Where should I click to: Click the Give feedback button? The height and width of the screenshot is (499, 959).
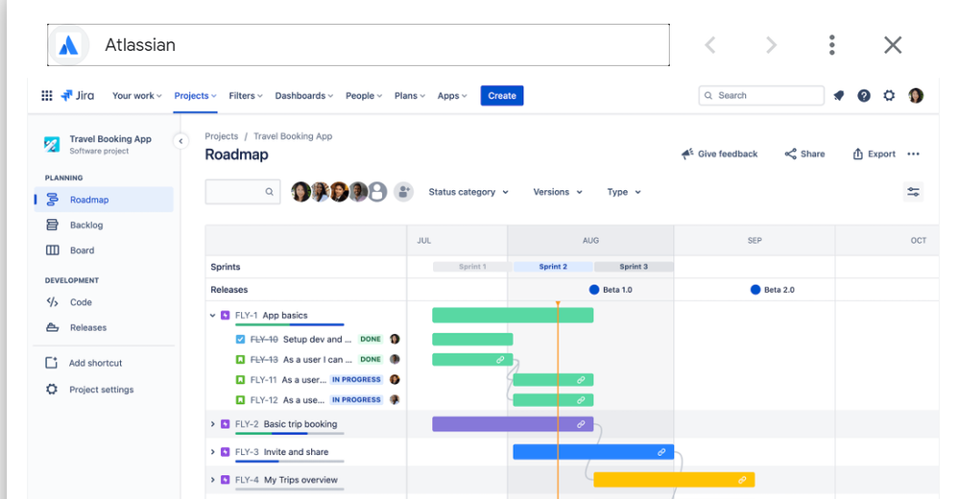tap(719, 154)
